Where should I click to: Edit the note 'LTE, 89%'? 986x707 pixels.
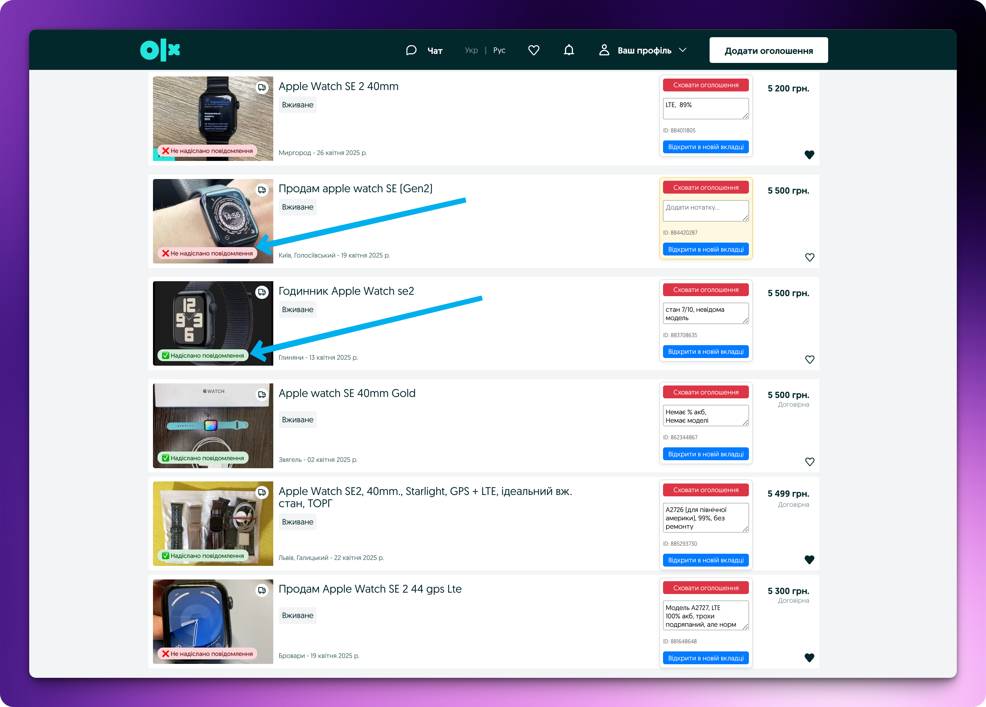pos(705,109)
